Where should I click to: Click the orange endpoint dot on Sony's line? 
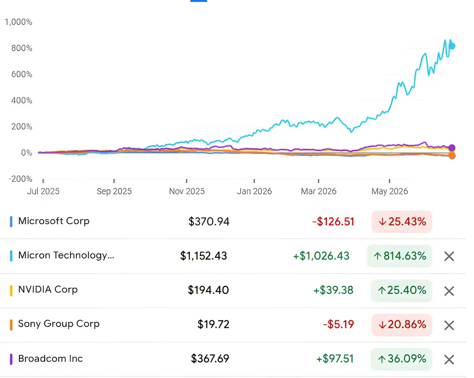[x=452, y=155]
